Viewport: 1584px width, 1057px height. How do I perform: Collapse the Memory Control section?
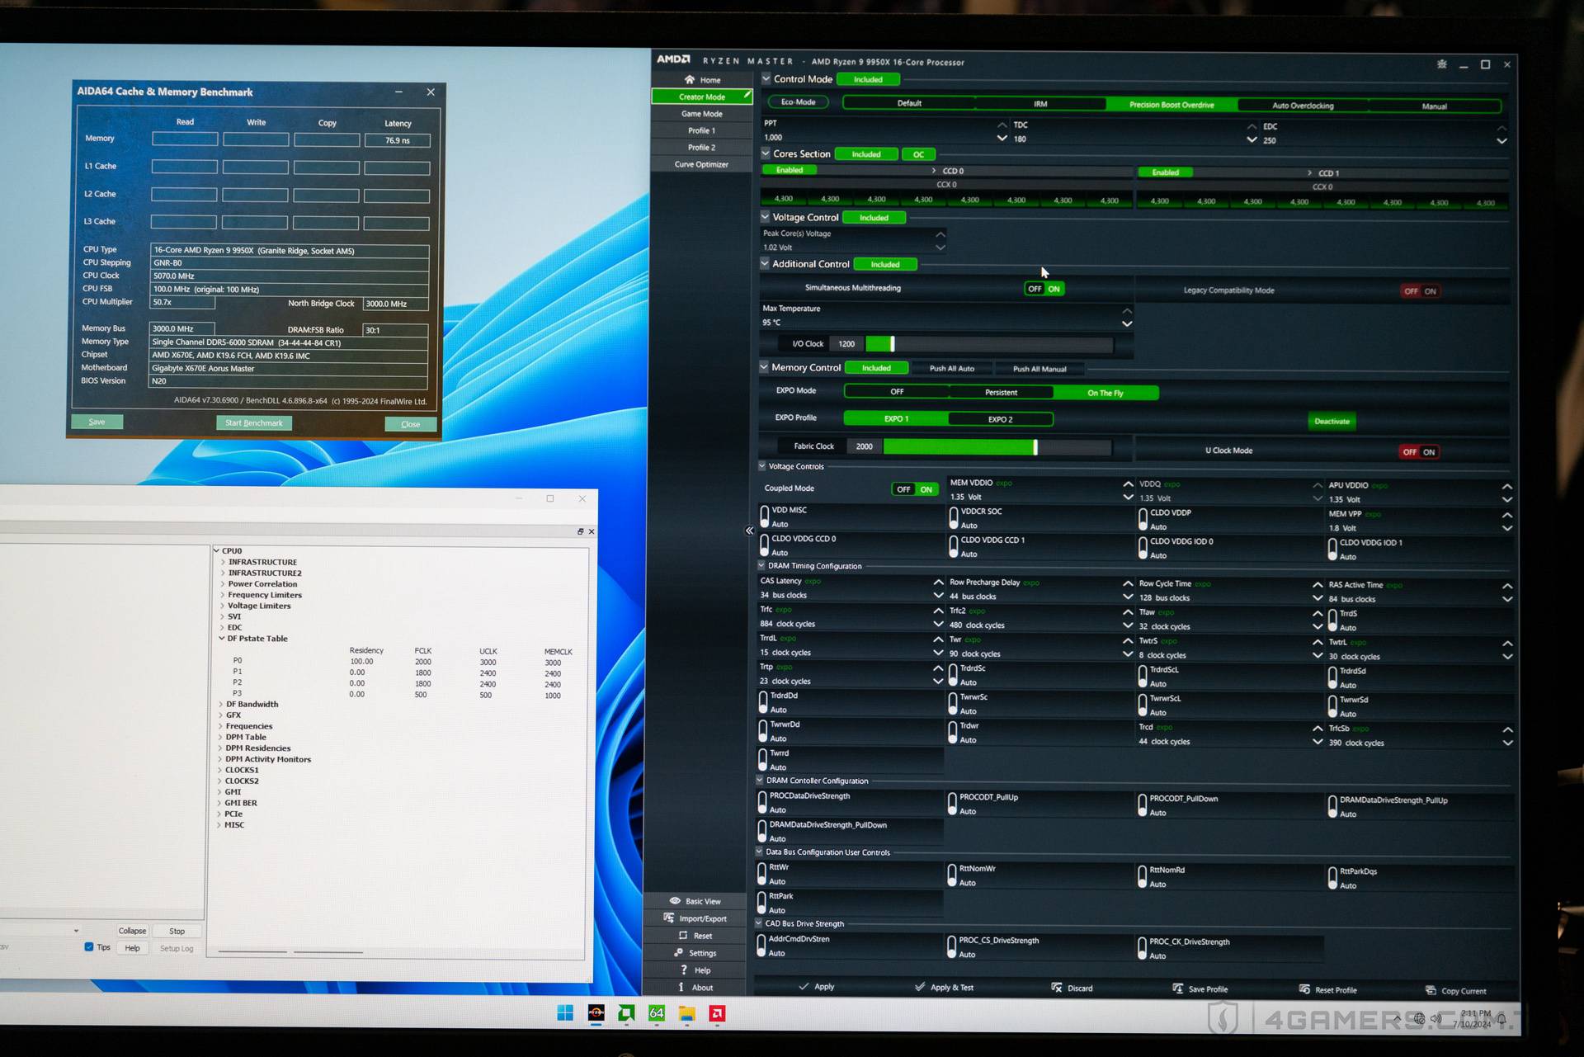tap(764, 367)
